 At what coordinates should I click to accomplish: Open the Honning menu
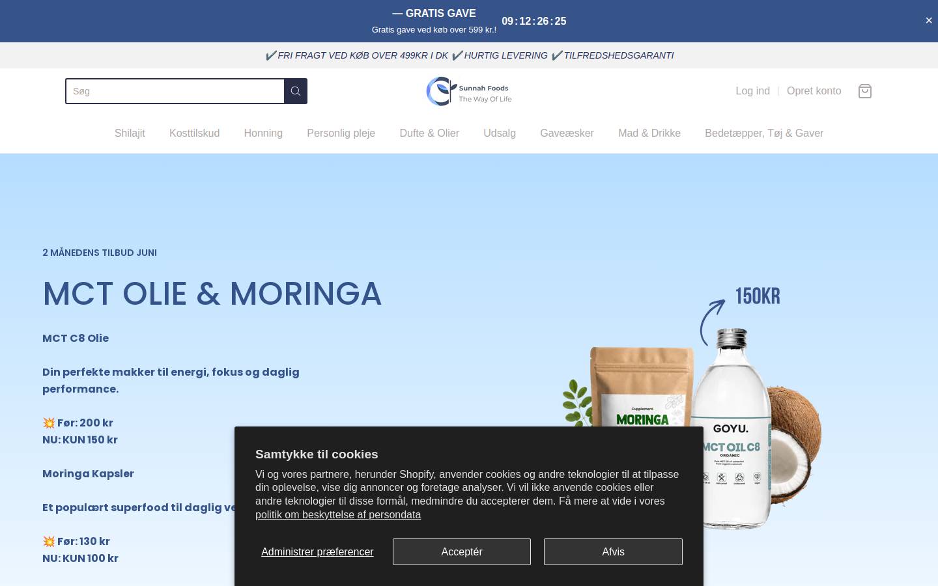[x=263, y=133]
